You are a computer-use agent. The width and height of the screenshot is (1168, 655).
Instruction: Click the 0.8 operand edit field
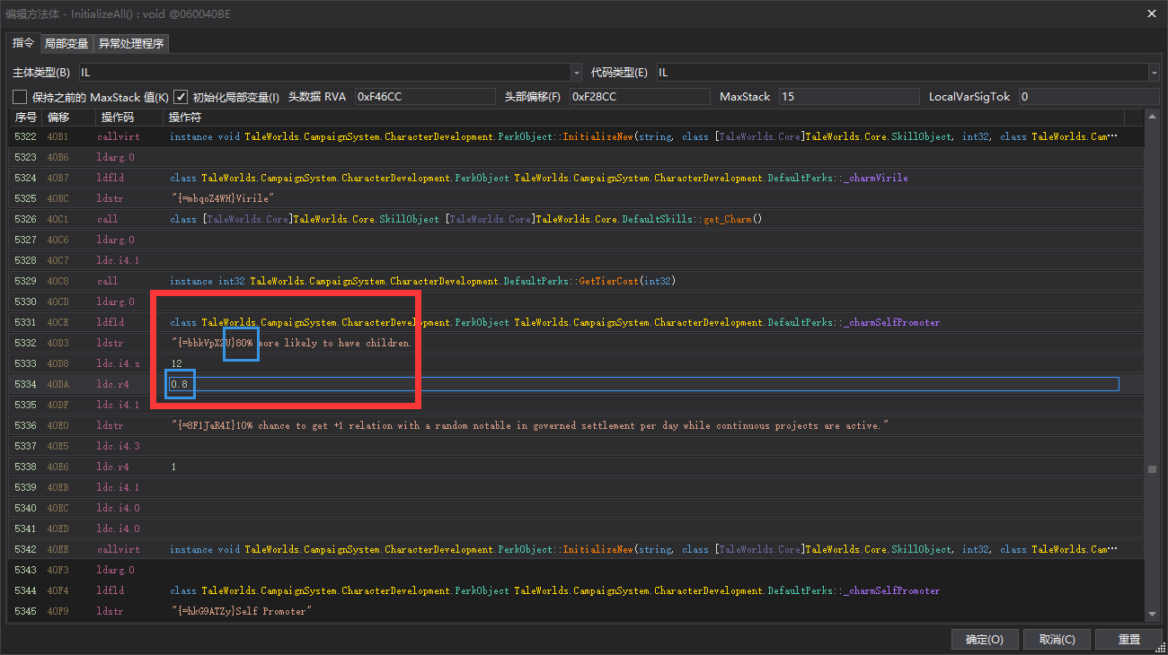(x=643, y=384)
